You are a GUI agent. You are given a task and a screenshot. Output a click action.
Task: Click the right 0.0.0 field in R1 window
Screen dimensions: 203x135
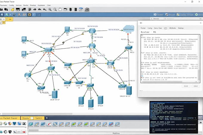196,86
